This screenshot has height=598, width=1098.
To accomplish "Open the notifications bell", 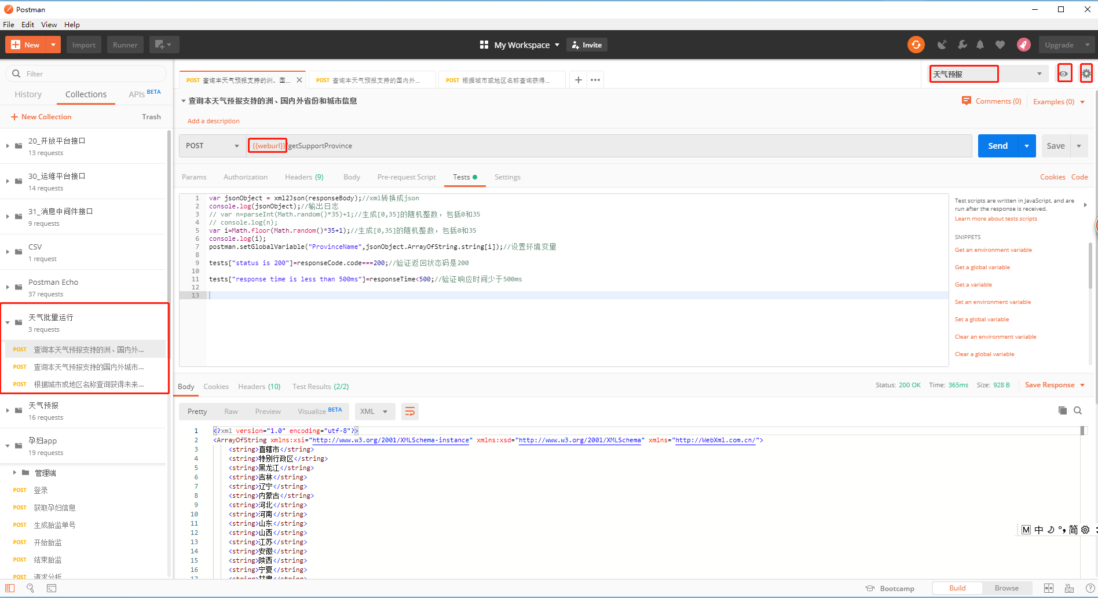I will [980, 45].
